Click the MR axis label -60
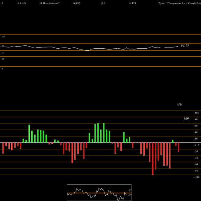Screen dimensions: 201x201 coord(196,164)
